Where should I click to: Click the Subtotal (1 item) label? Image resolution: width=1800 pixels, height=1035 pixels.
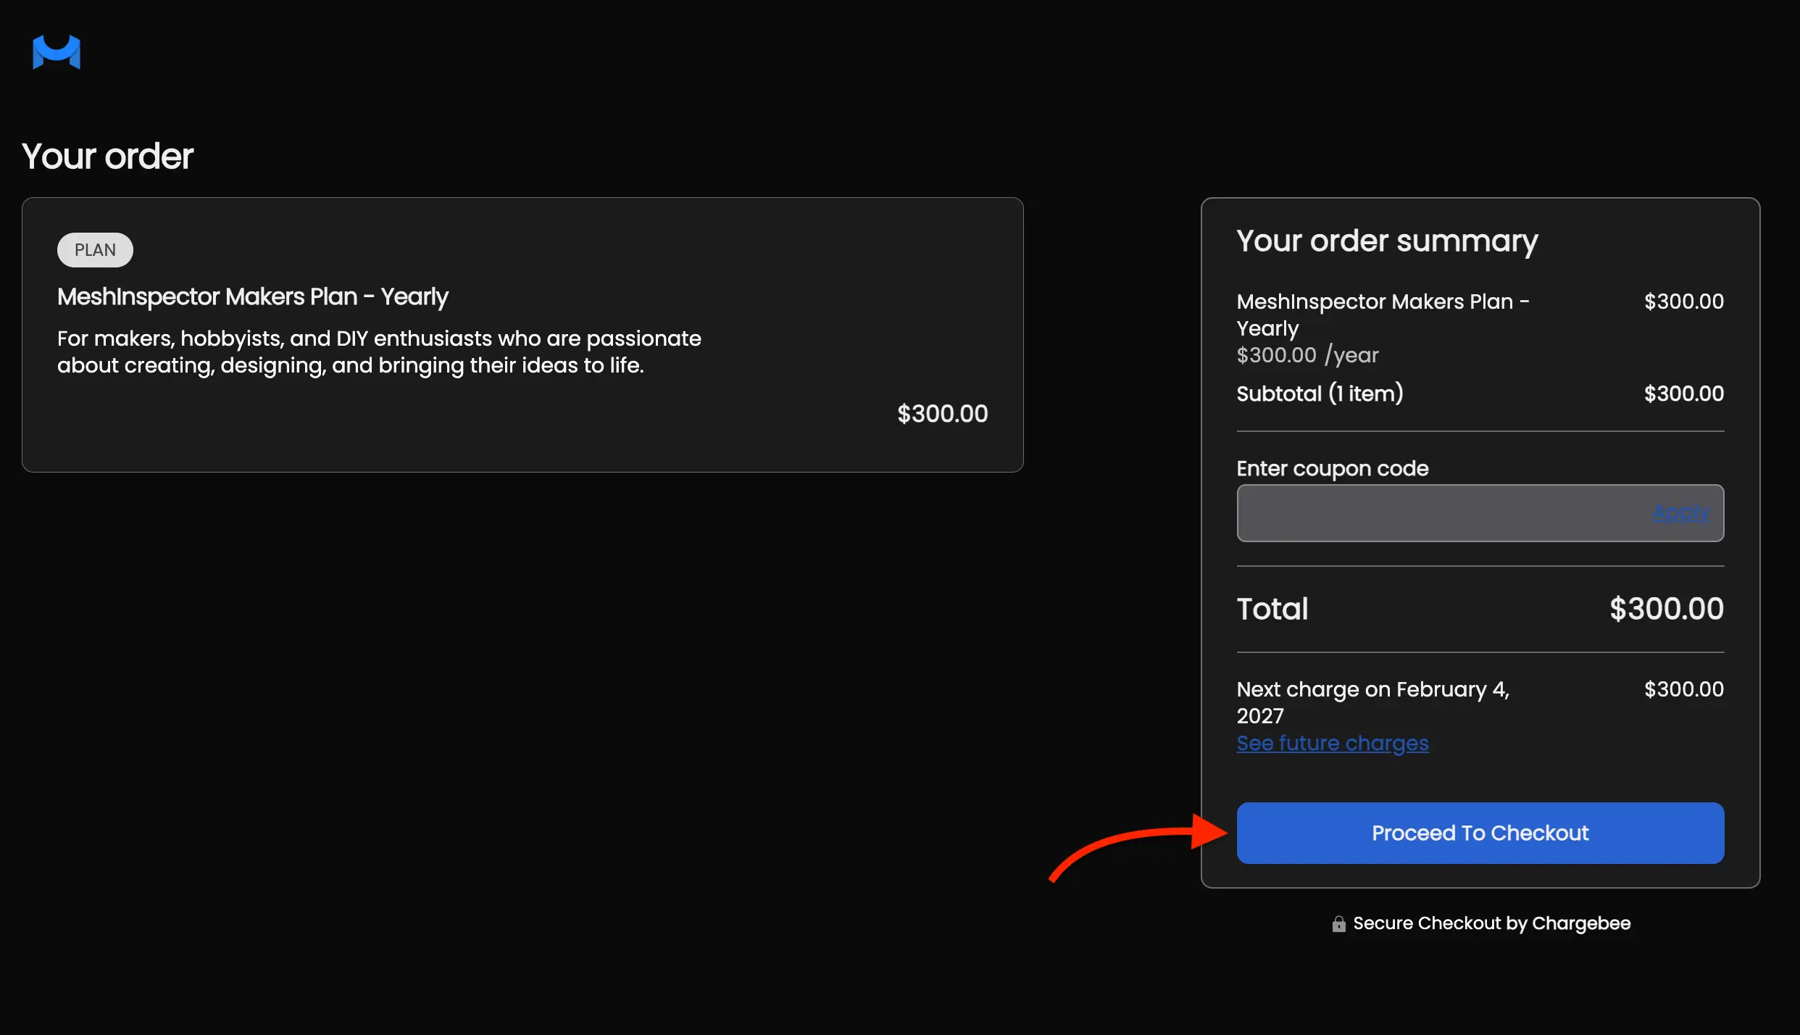pos(1320,394)
